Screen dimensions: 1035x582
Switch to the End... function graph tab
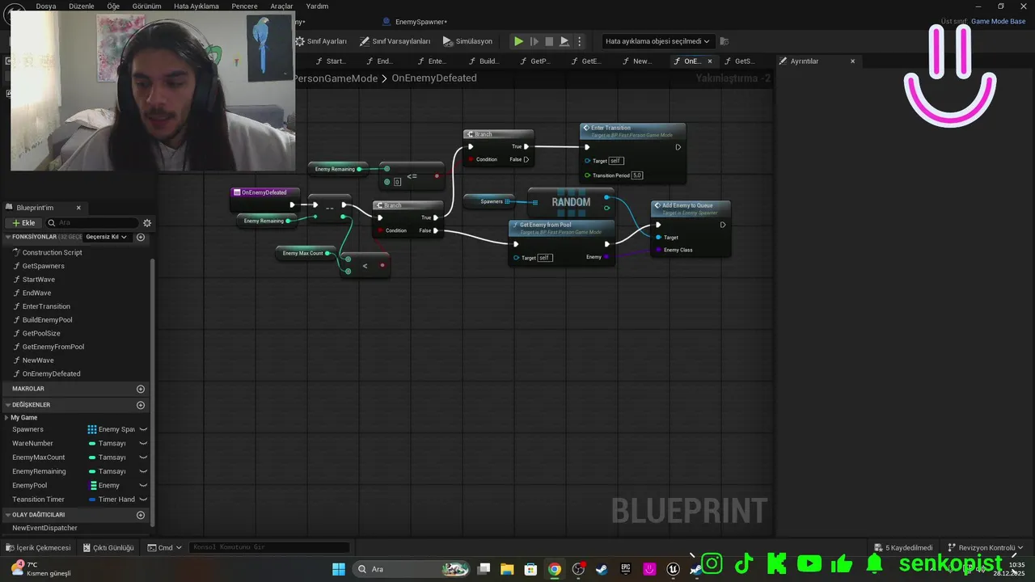point(380,61)
